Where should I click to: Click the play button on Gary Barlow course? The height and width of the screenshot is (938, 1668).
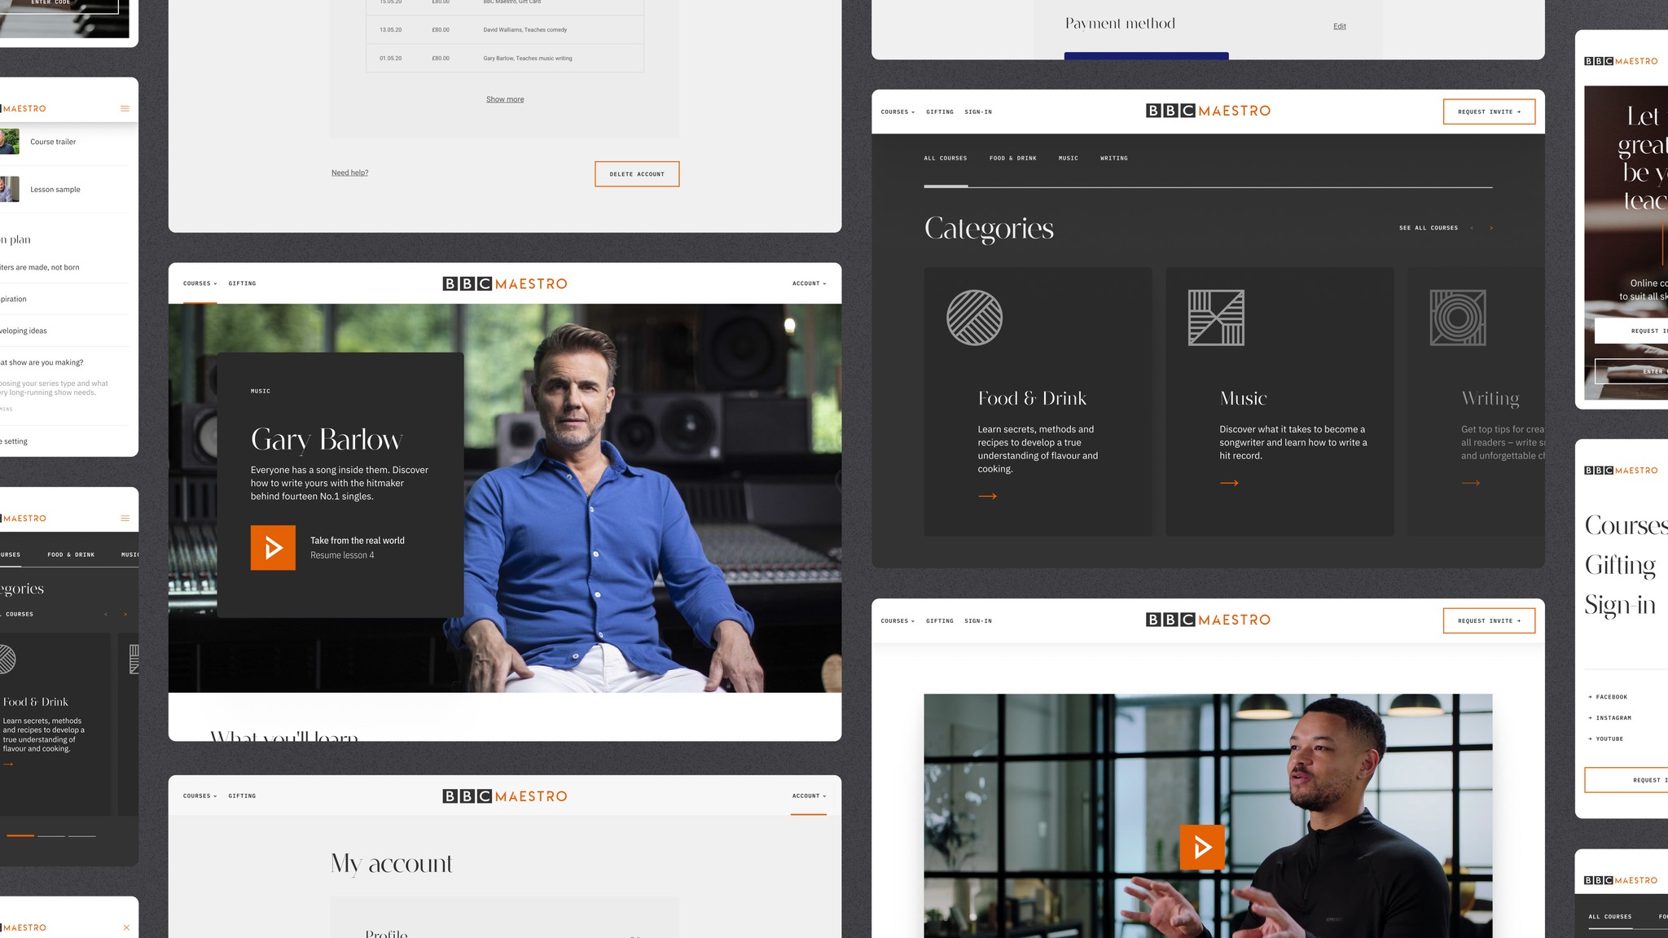point(273,547)
